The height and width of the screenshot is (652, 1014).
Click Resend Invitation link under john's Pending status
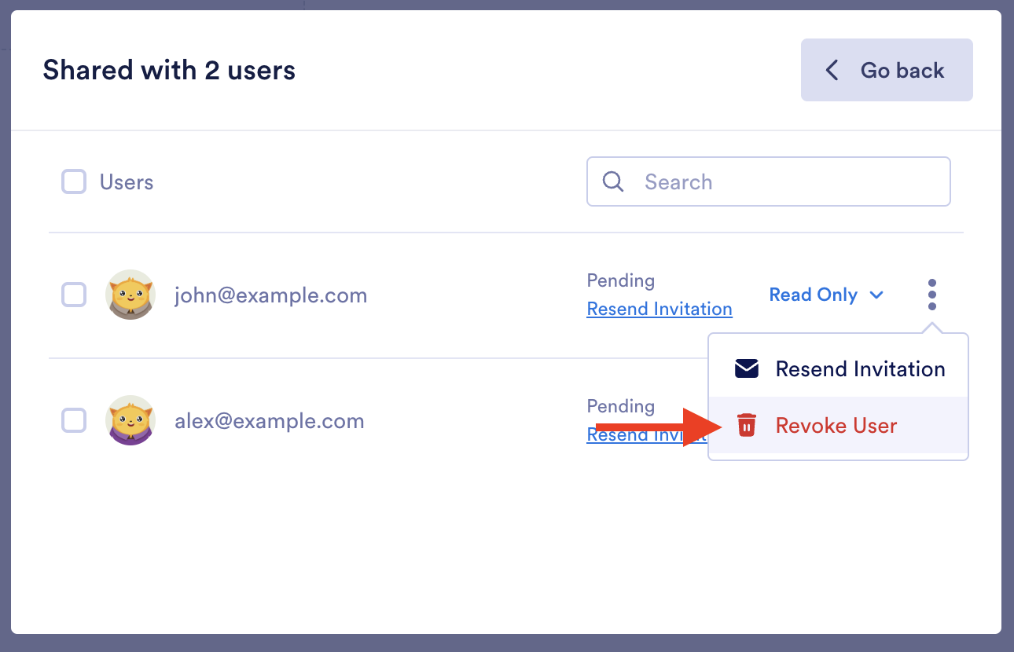pyautogui.click(x=659, y=310)
